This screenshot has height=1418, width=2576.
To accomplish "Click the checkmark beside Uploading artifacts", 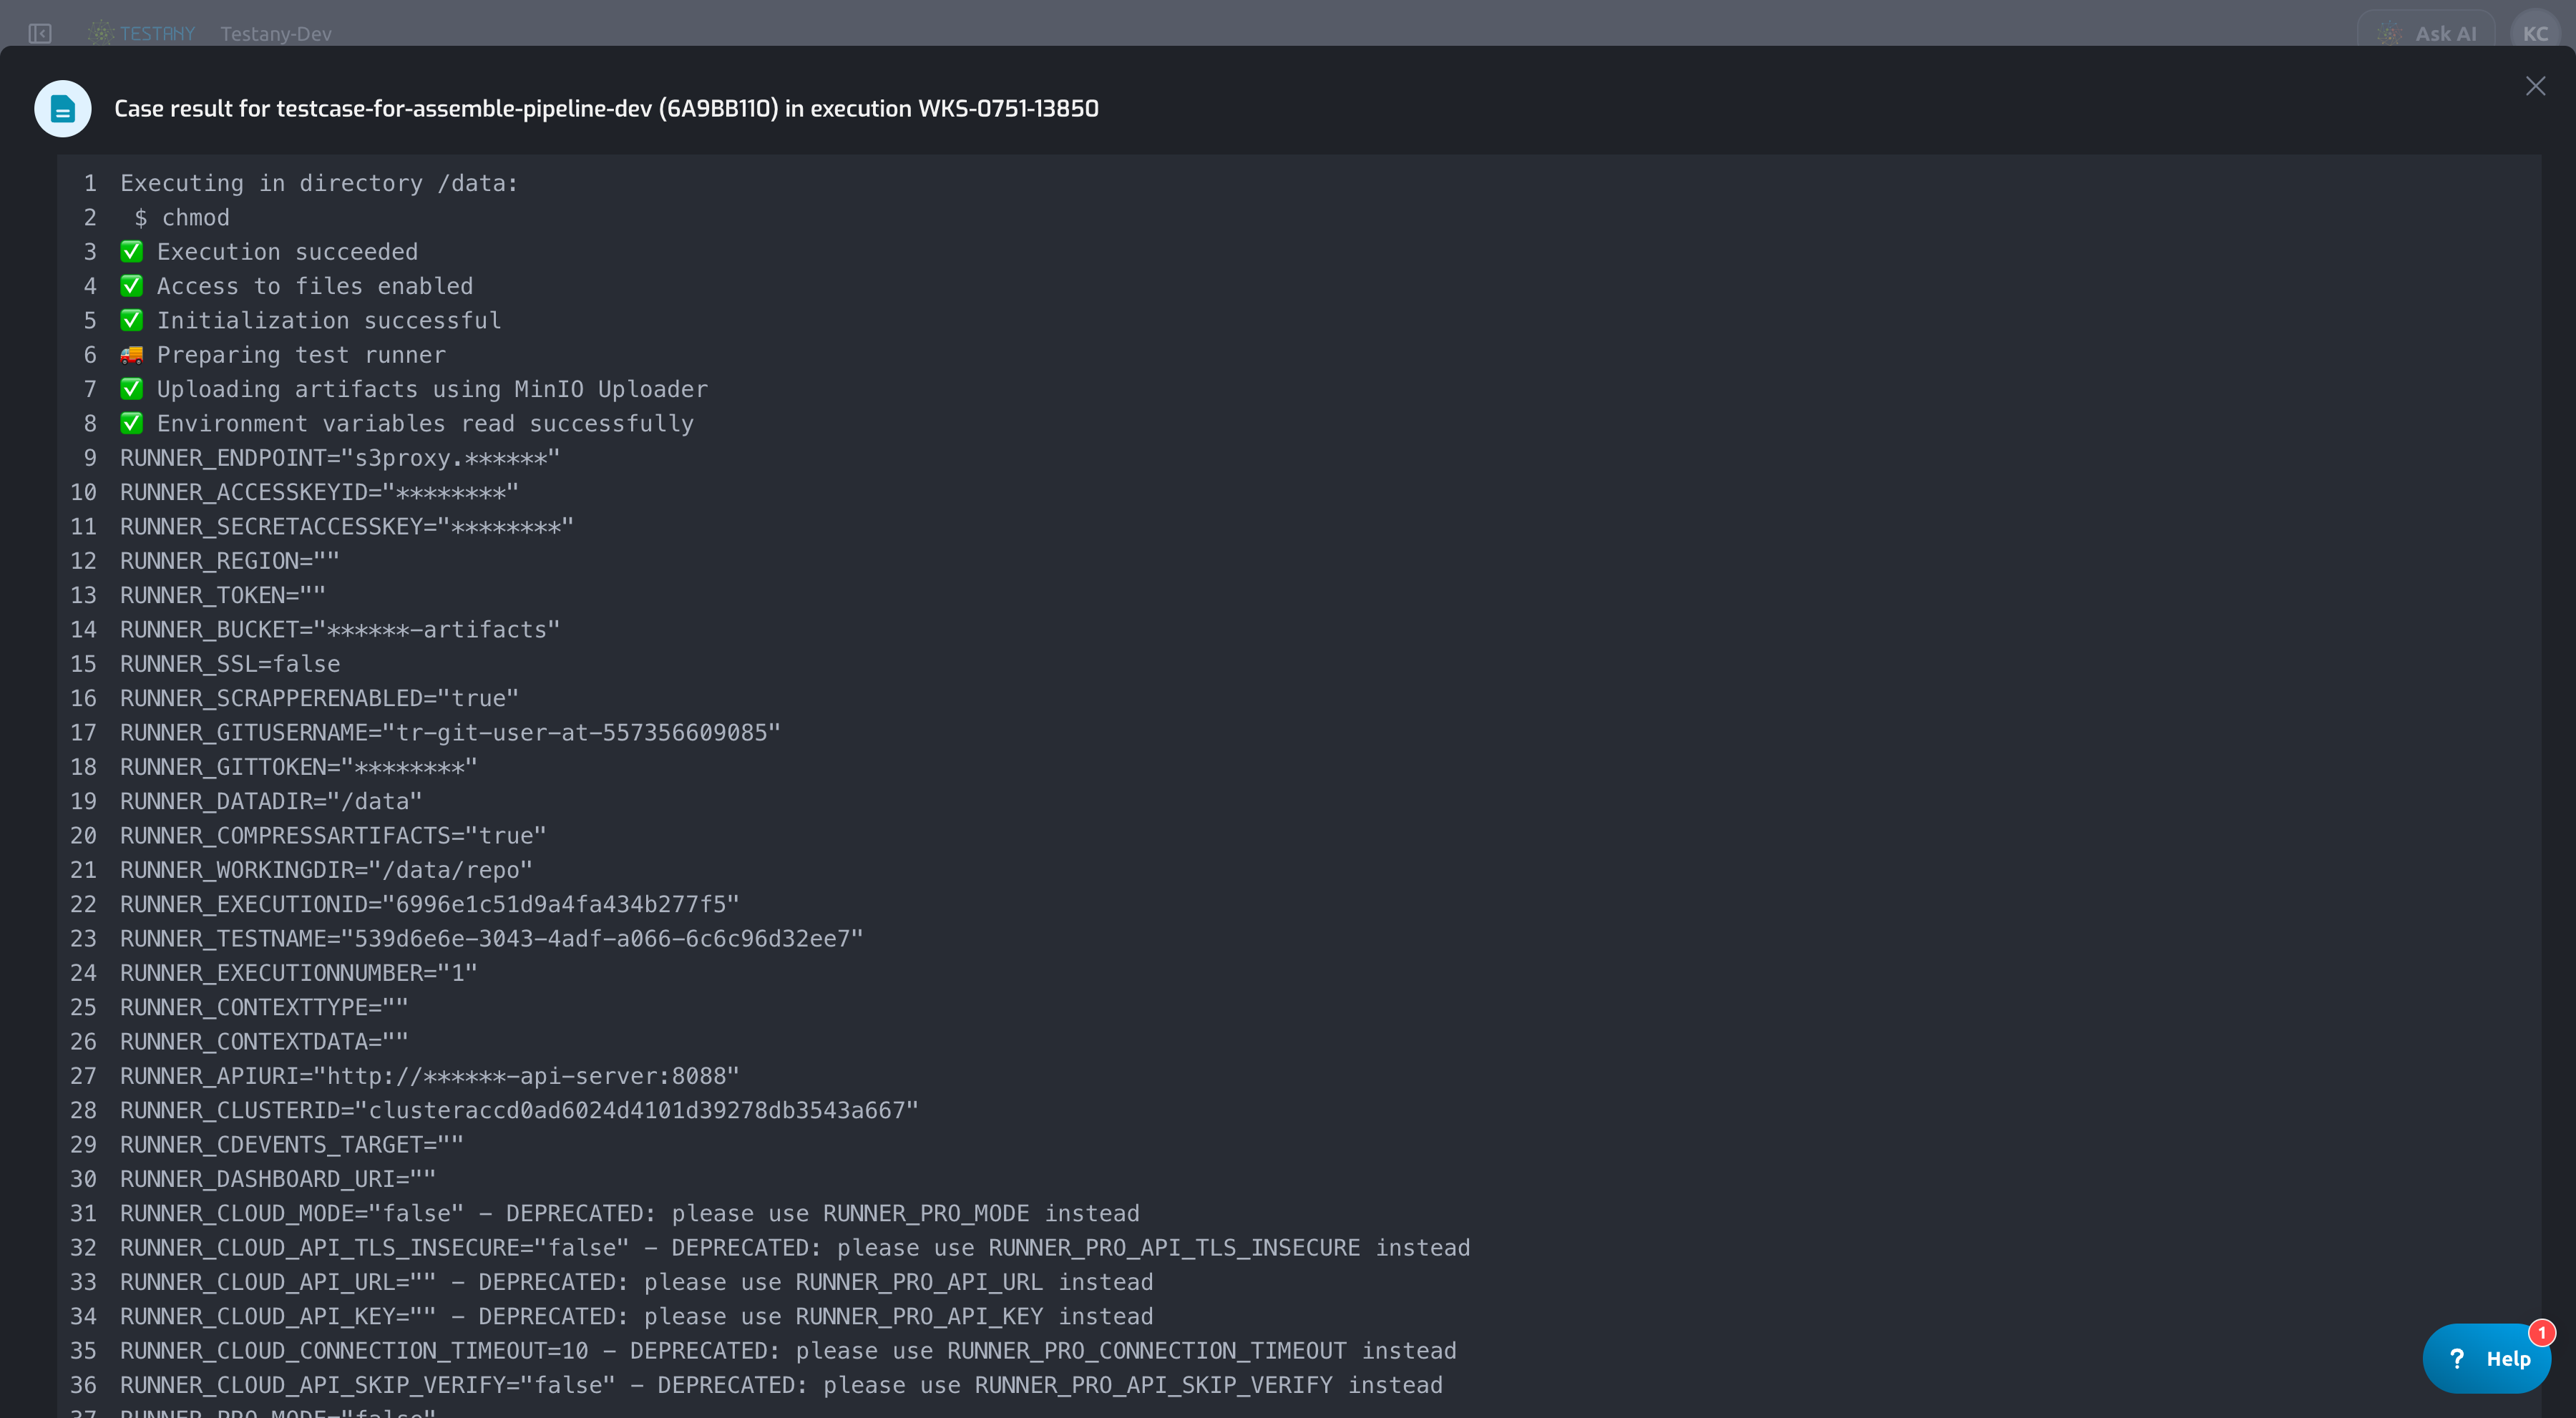I will [x=131, y=388].
